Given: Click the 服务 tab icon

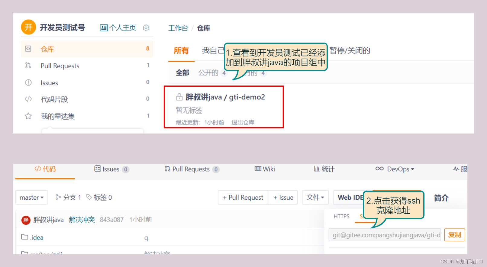Looking at the screenshot, I should [x=456, y=169].
